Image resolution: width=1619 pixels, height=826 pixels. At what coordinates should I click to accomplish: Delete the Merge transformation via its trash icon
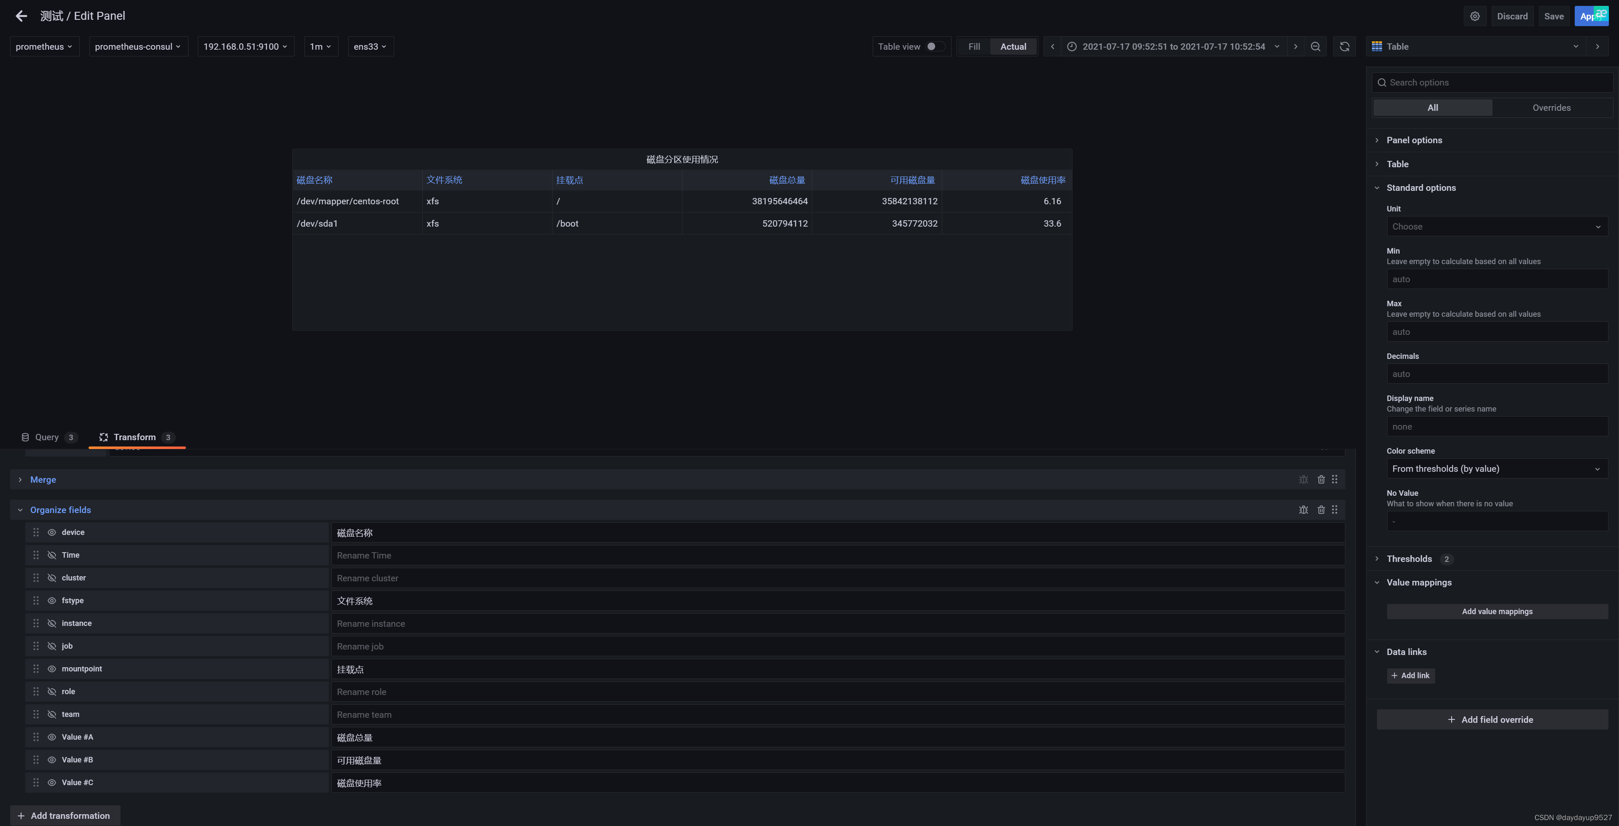tap(1321, 479)
